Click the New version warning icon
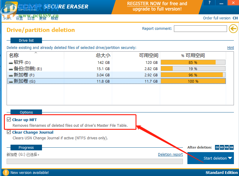Viewport: 239px width, 176px height. pos(6,172)
